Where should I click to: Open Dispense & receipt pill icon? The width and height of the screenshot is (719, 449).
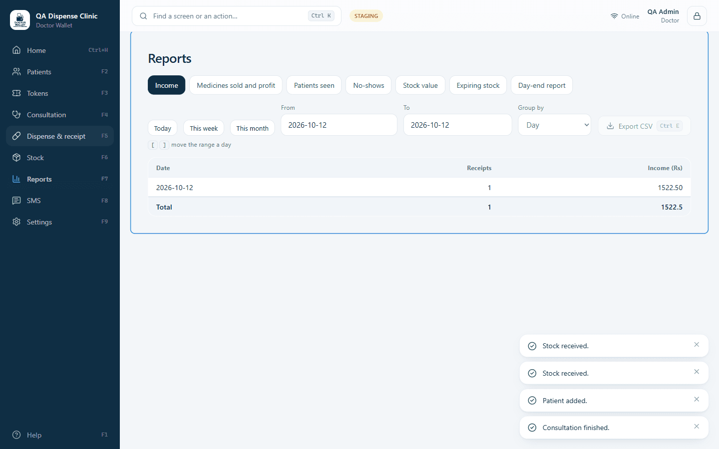(16, 136)
